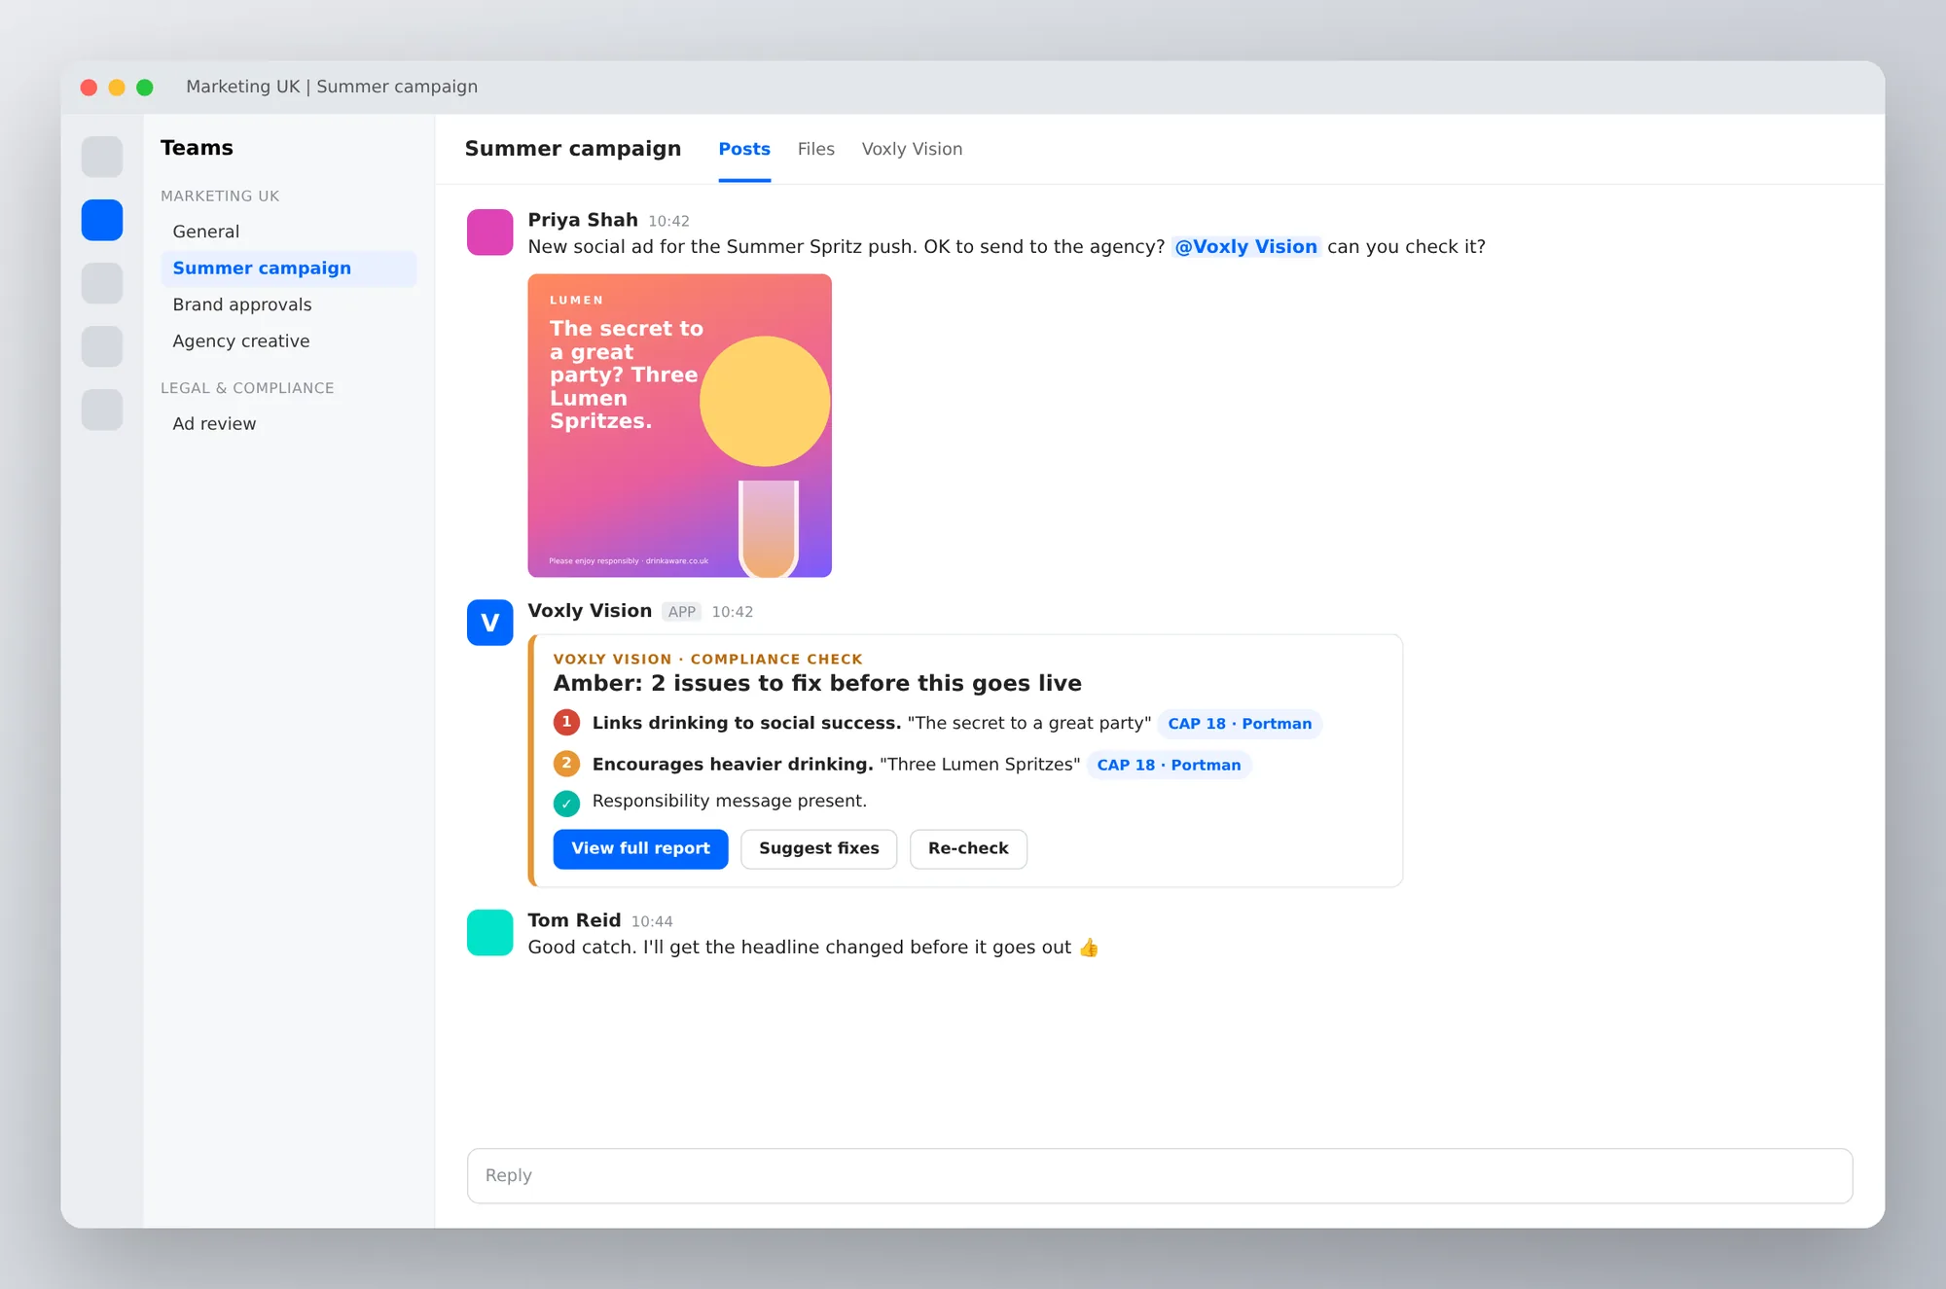Viewport: 1946px width, 1289px height.
Task: Open the Lumen Spritz ad image
Action: tap(679, 425)
